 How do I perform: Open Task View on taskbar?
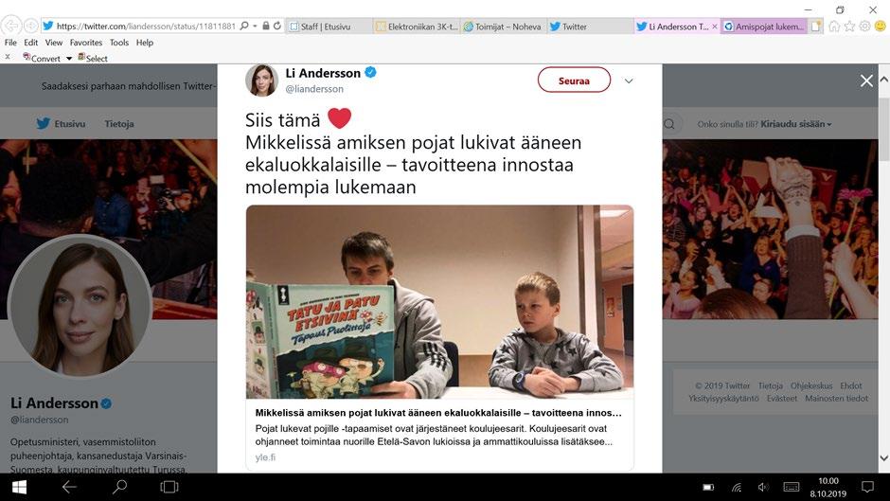point(169,487)
